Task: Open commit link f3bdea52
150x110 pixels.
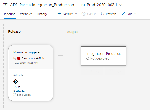Action: (x=19, y=91)
